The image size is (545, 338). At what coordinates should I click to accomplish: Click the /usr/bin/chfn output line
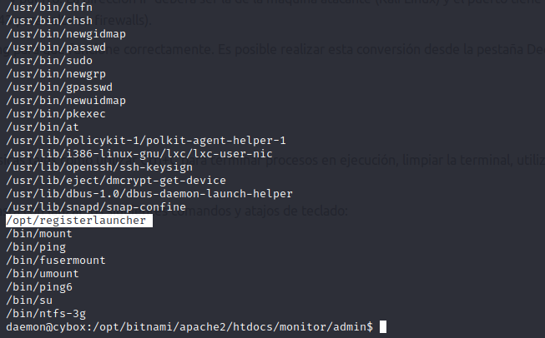(35, 7)
